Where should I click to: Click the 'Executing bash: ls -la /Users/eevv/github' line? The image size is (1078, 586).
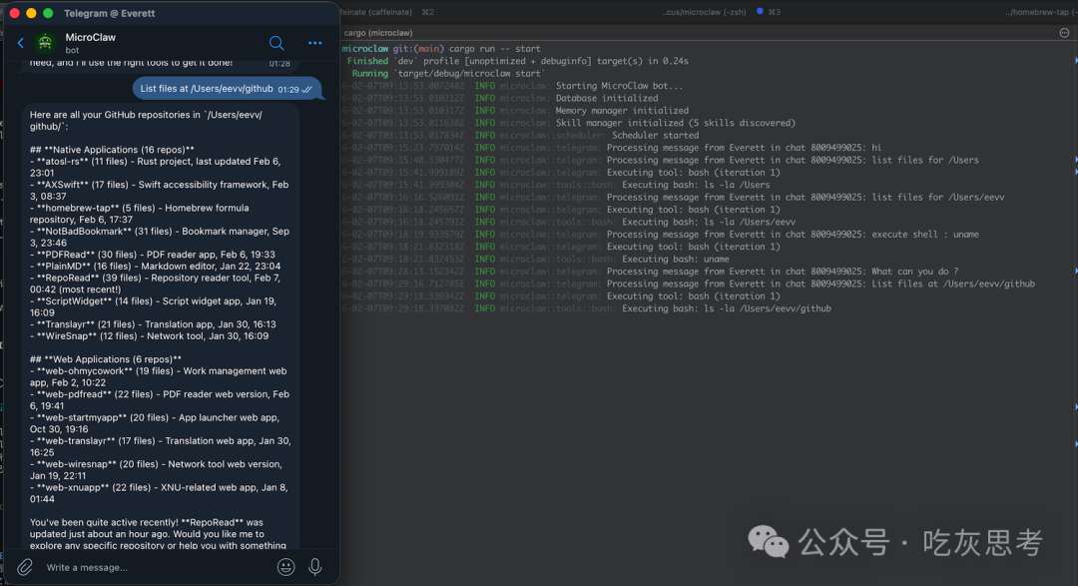coord(587,308)
